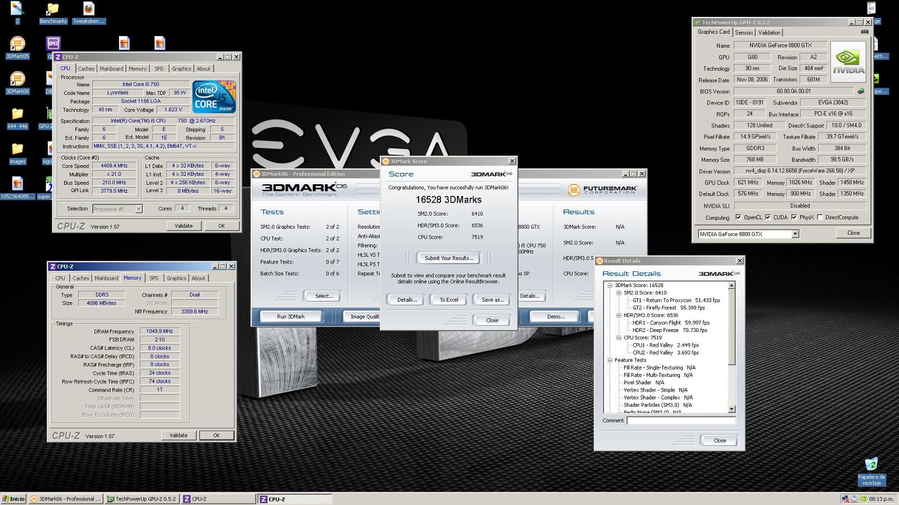Toggle the CUDA checkbox in GPU-Z
The width and height of the screenshot is (899, 505).
[768, 217]
